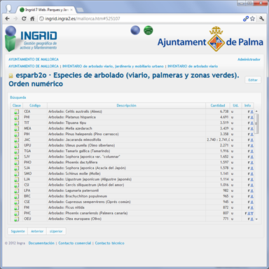Open the Búsqueda search link
The width and height of the screenshot is (269, 269).
tap(18, 97)
